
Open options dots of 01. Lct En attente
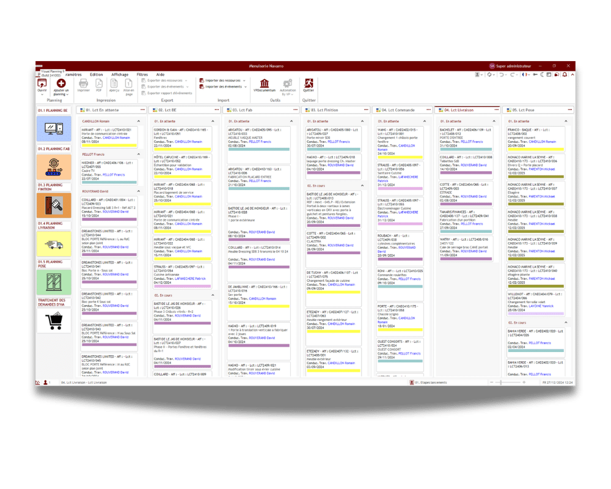pyautogui.click(x=142, y=110)
